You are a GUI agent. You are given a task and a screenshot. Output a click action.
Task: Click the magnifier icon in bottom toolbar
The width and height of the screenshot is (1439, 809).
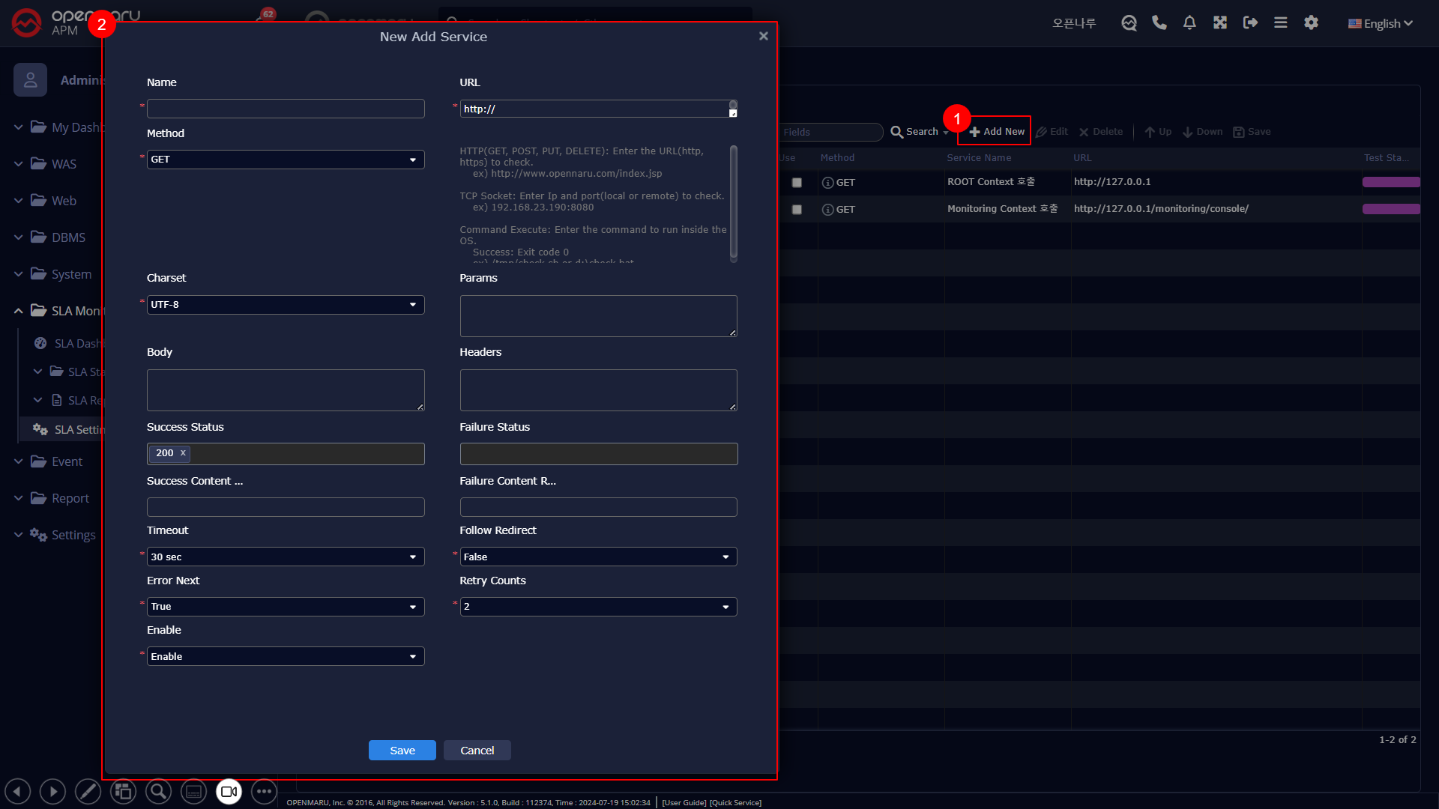(x=158, y=791)
